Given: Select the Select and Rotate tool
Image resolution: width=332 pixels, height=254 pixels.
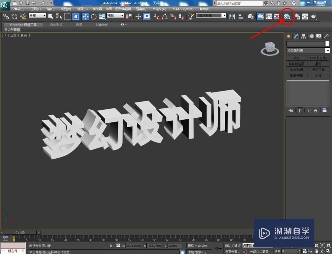Looking at the screenshot, I should [93, 16].
